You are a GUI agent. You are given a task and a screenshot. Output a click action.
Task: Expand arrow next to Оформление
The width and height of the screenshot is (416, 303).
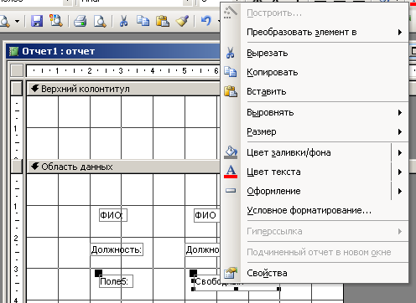400,191
